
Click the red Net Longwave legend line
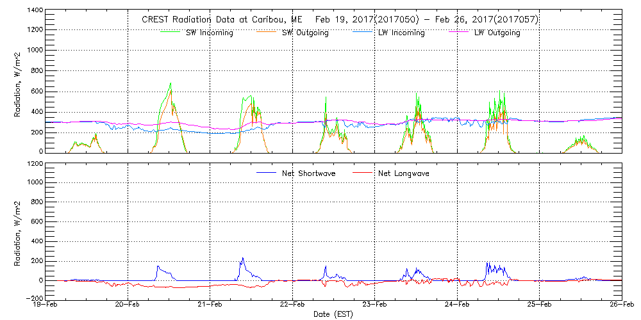(x=363, y=173)
